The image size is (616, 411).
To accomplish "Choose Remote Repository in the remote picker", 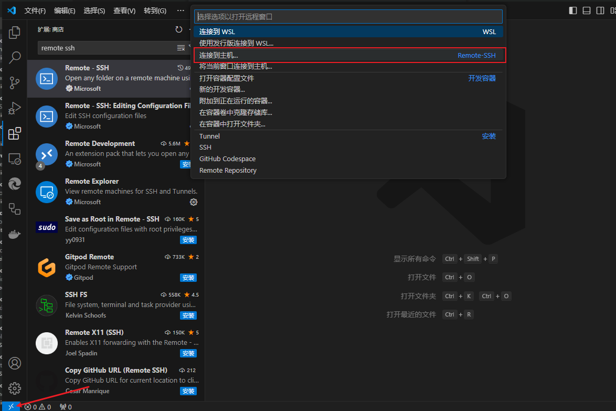I will [348, 171].
